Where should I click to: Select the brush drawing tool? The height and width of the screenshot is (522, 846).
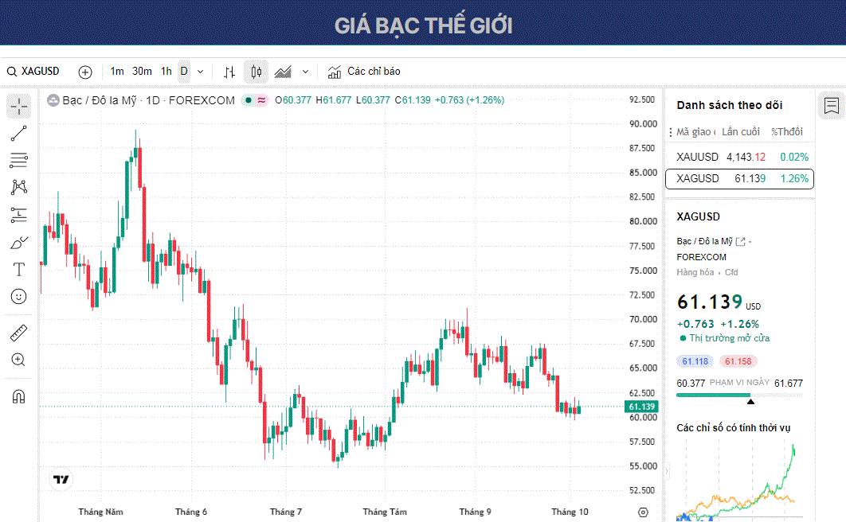[x=19, y=243]
